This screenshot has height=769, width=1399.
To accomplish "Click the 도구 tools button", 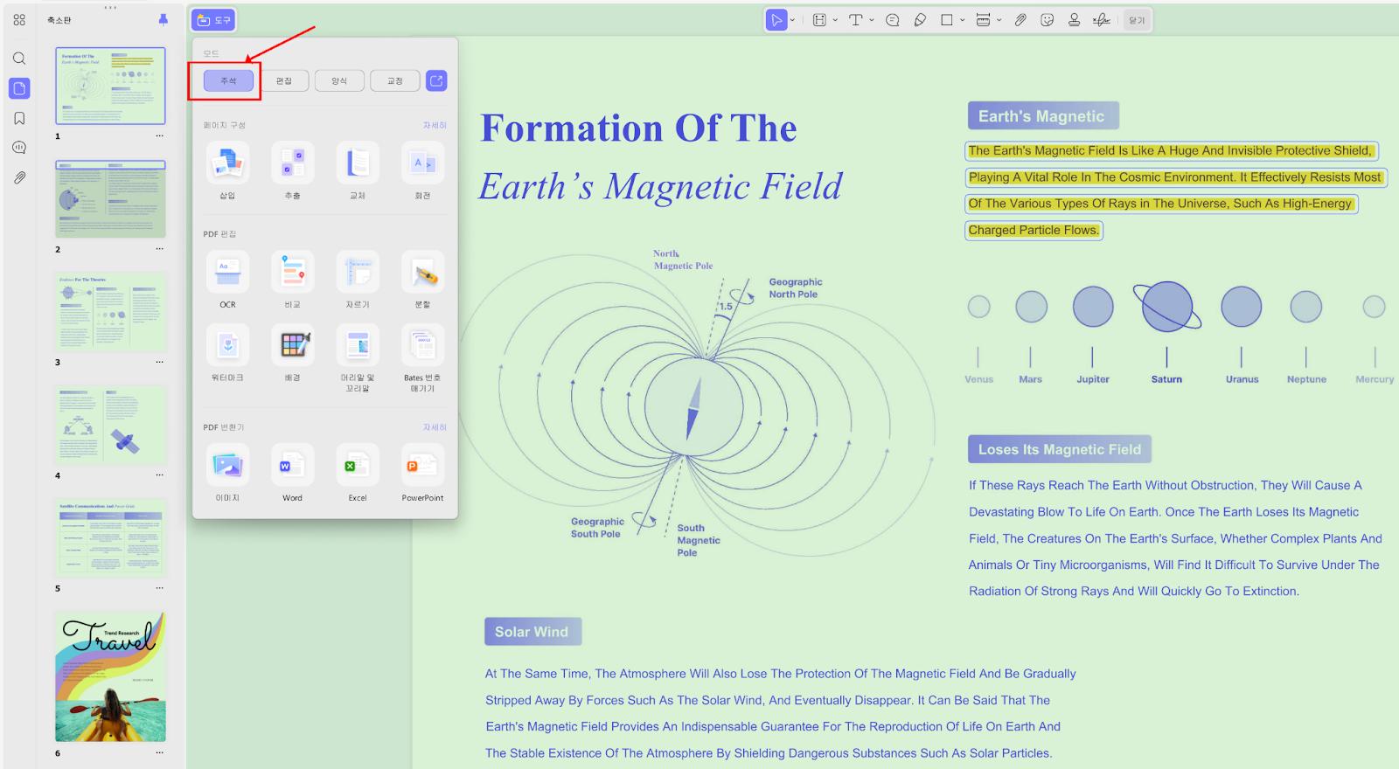I will tap(213, 20).
